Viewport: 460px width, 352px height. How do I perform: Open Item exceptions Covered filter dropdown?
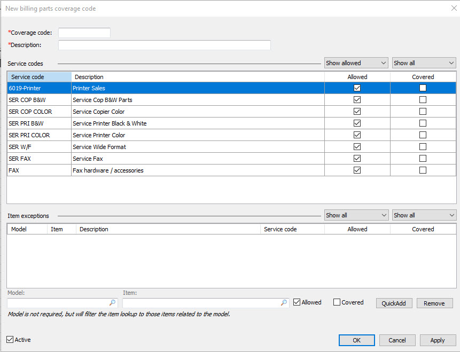click(x=424, y=215)
